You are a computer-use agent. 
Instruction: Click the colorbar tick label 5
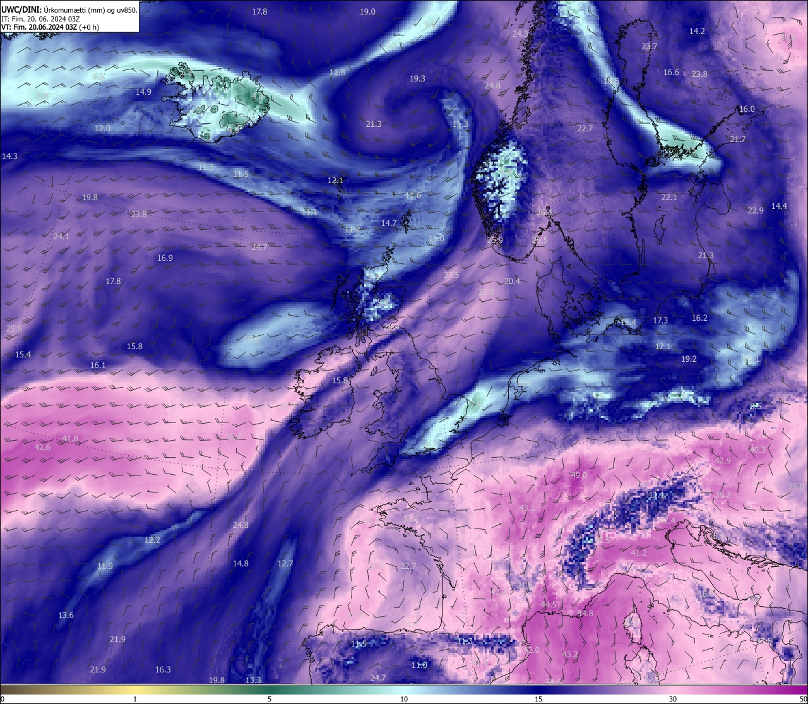[270, 699]
